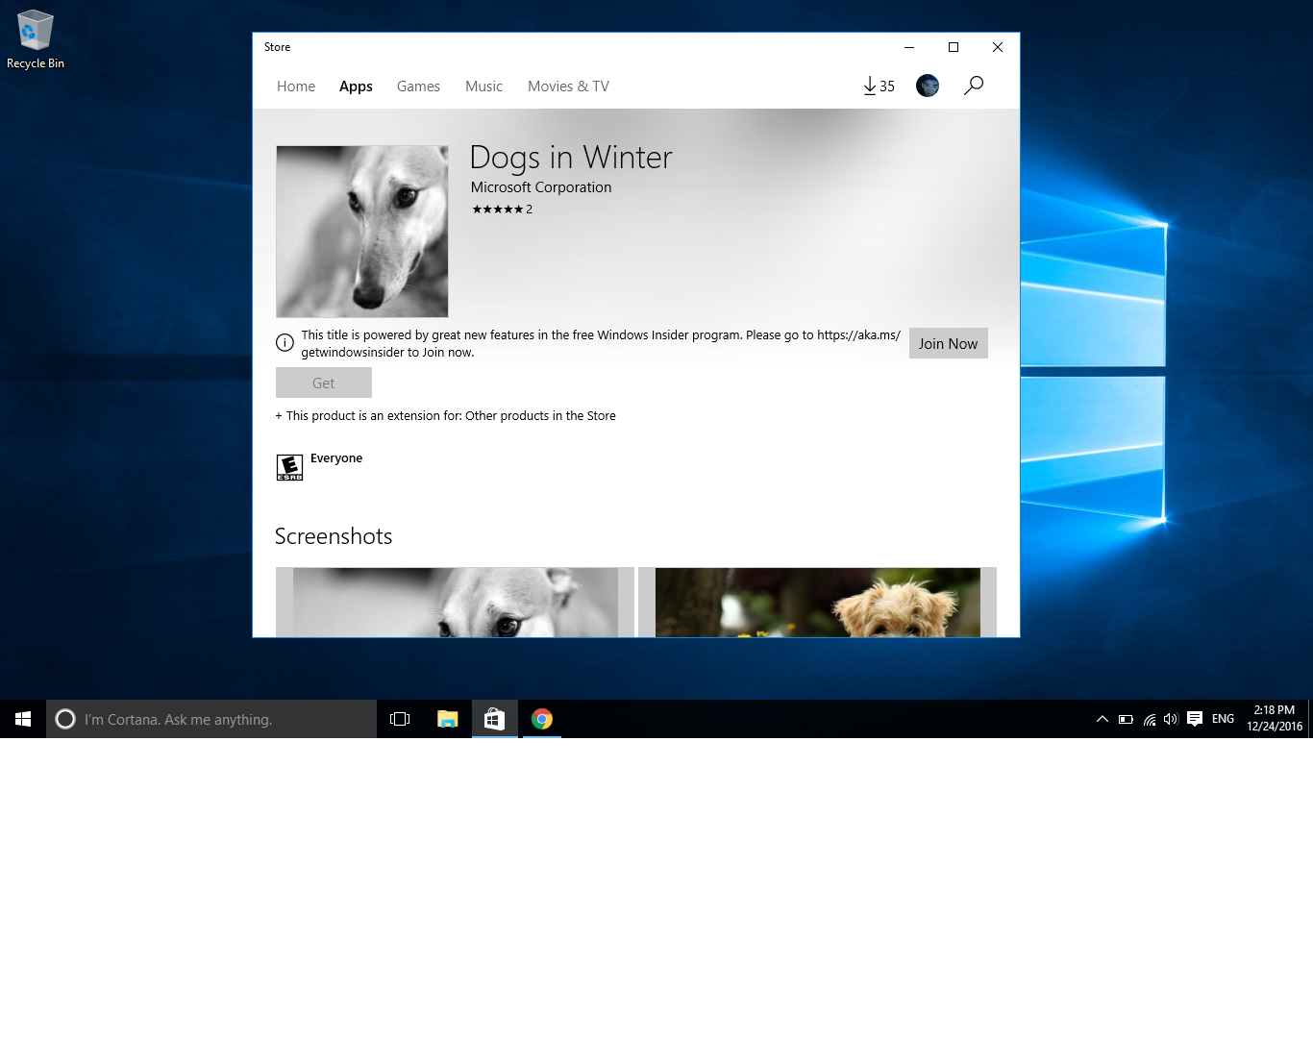Click the info icon beside Insider notice
This screenshot has height=1038, width=1313.
(285, 343)
